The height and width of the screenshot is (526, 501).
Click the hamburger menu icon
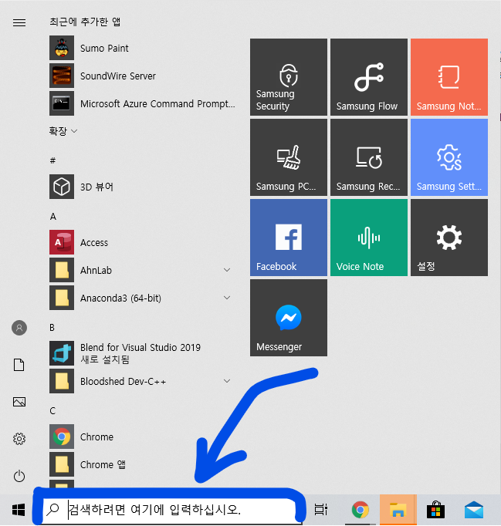pyautogui.click(x=19, y=22)
